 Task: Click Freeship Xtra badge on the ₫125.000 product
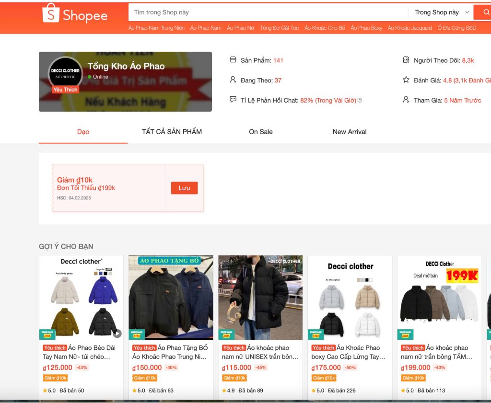click(x=47, y=334)
